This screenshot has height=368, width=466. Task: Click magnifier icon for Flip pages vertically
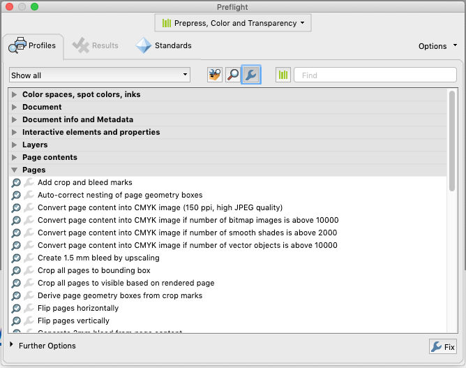coord(16,321)
